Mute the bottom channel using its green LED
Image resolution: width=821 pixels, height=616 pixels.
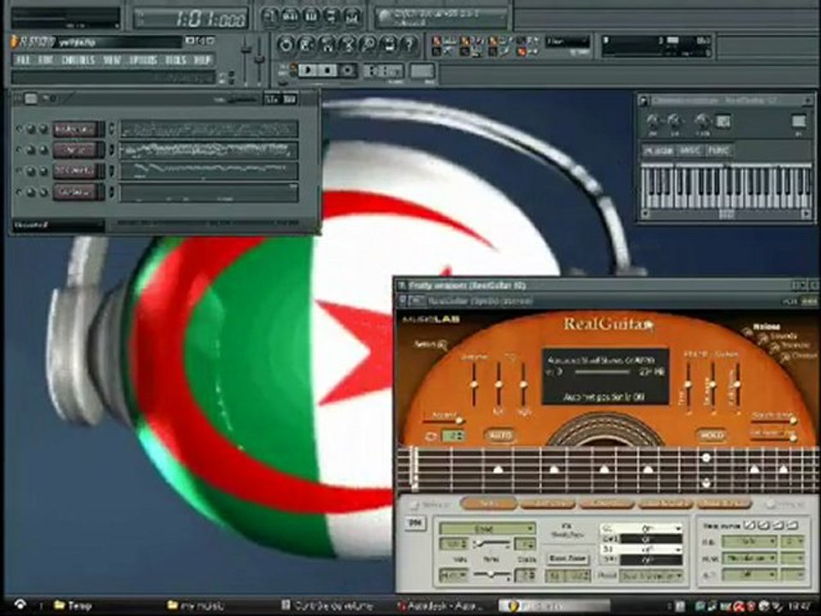[x=20, y=192]
